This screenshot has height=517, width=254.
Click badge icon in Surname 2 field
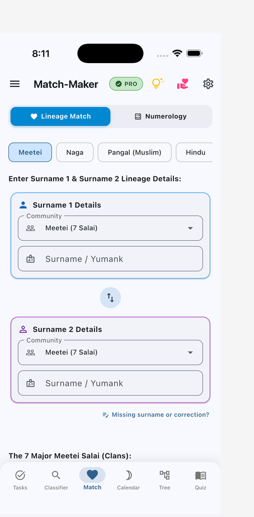tap(30, 383)
